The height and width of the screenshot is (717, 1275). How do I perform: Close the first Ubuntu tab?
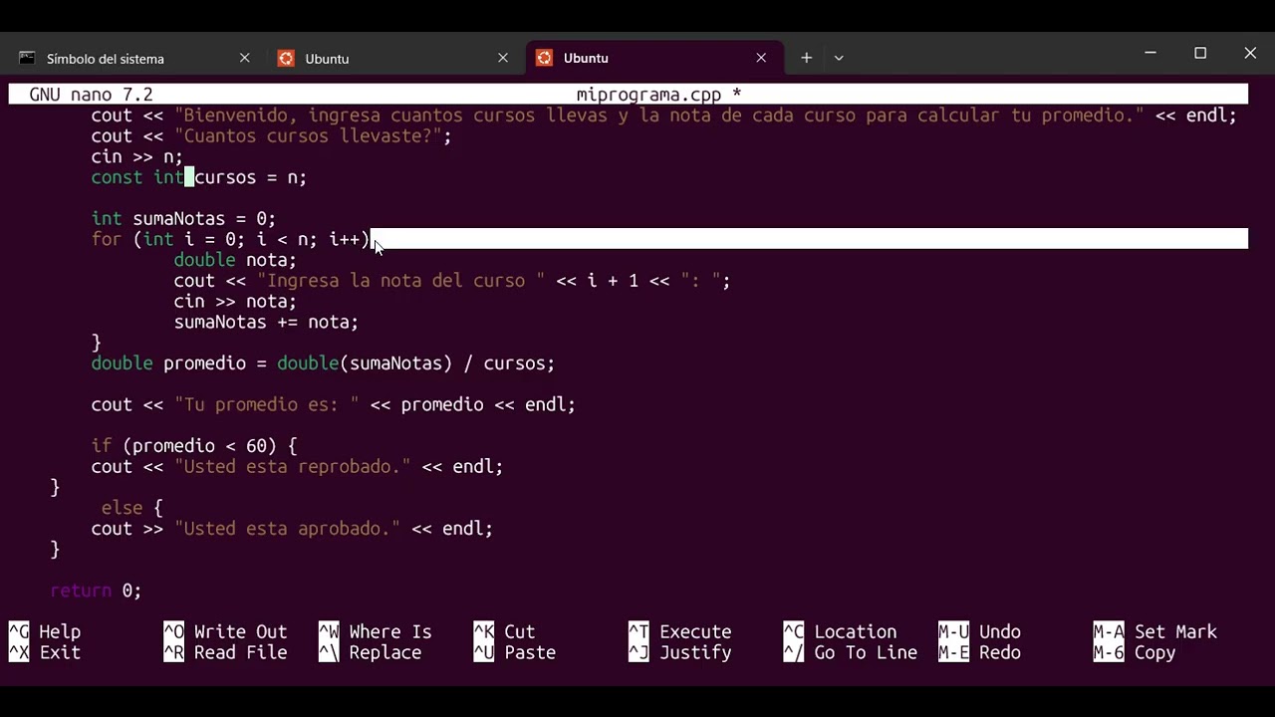point(503,59)
